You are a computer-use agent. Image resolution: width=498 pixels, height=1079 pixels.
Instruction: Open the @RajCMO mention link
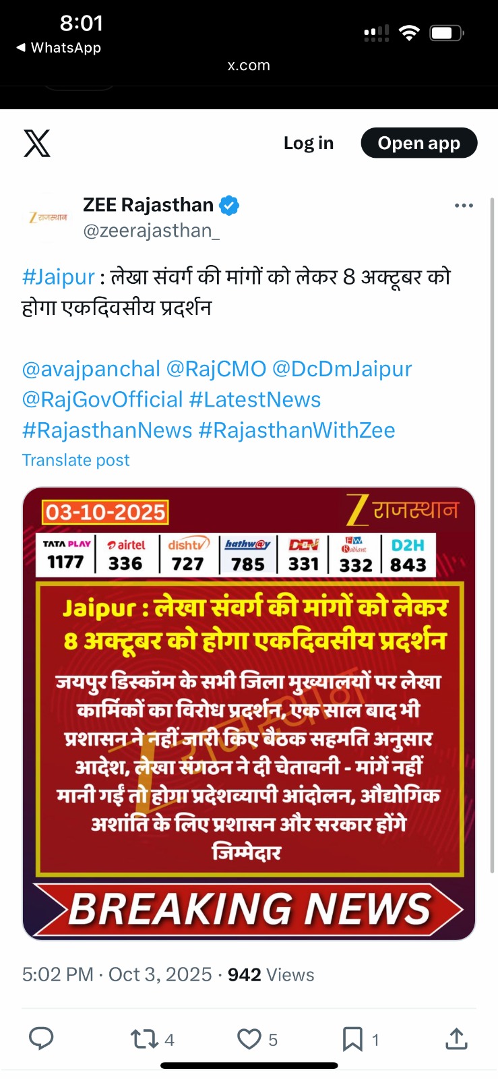(216, 369)
